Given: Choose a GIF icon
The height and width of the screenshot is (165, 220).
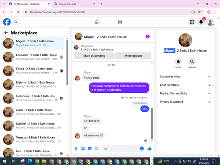Looking at the screenshot, I should pyautogui.click(x=96, y=149).
